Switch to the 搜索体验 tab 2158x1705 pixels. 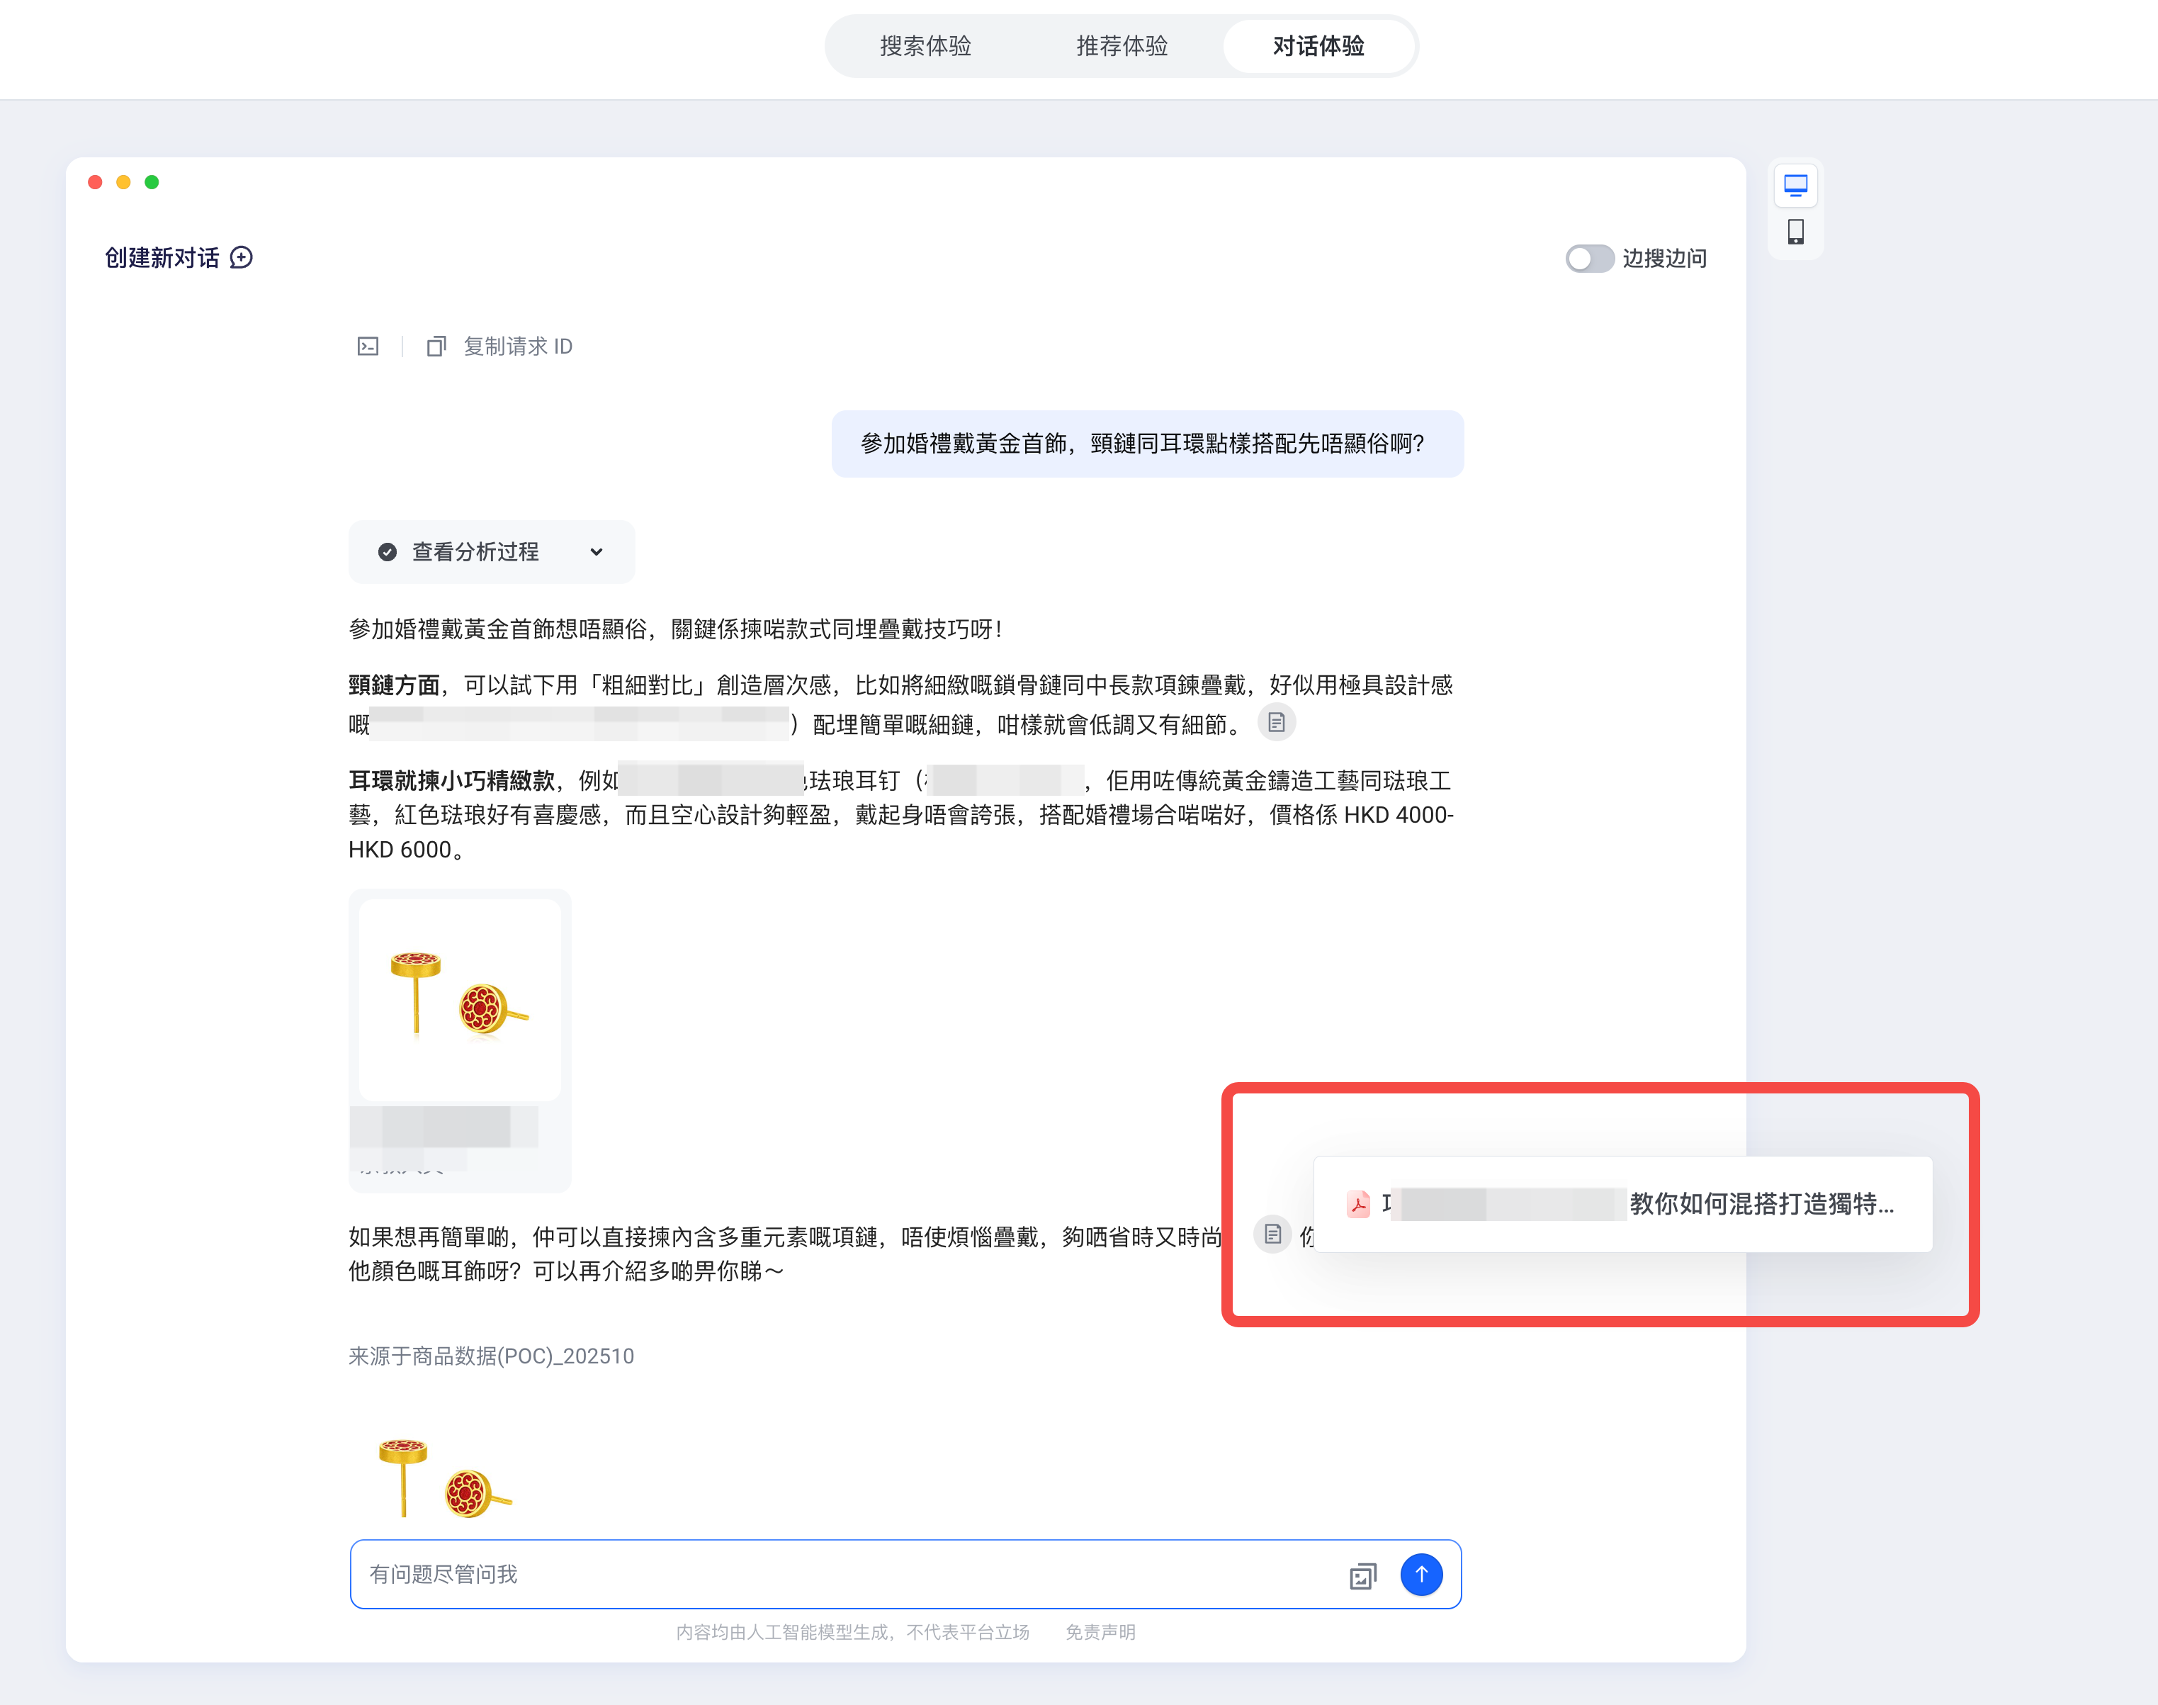tap(925, 46)
